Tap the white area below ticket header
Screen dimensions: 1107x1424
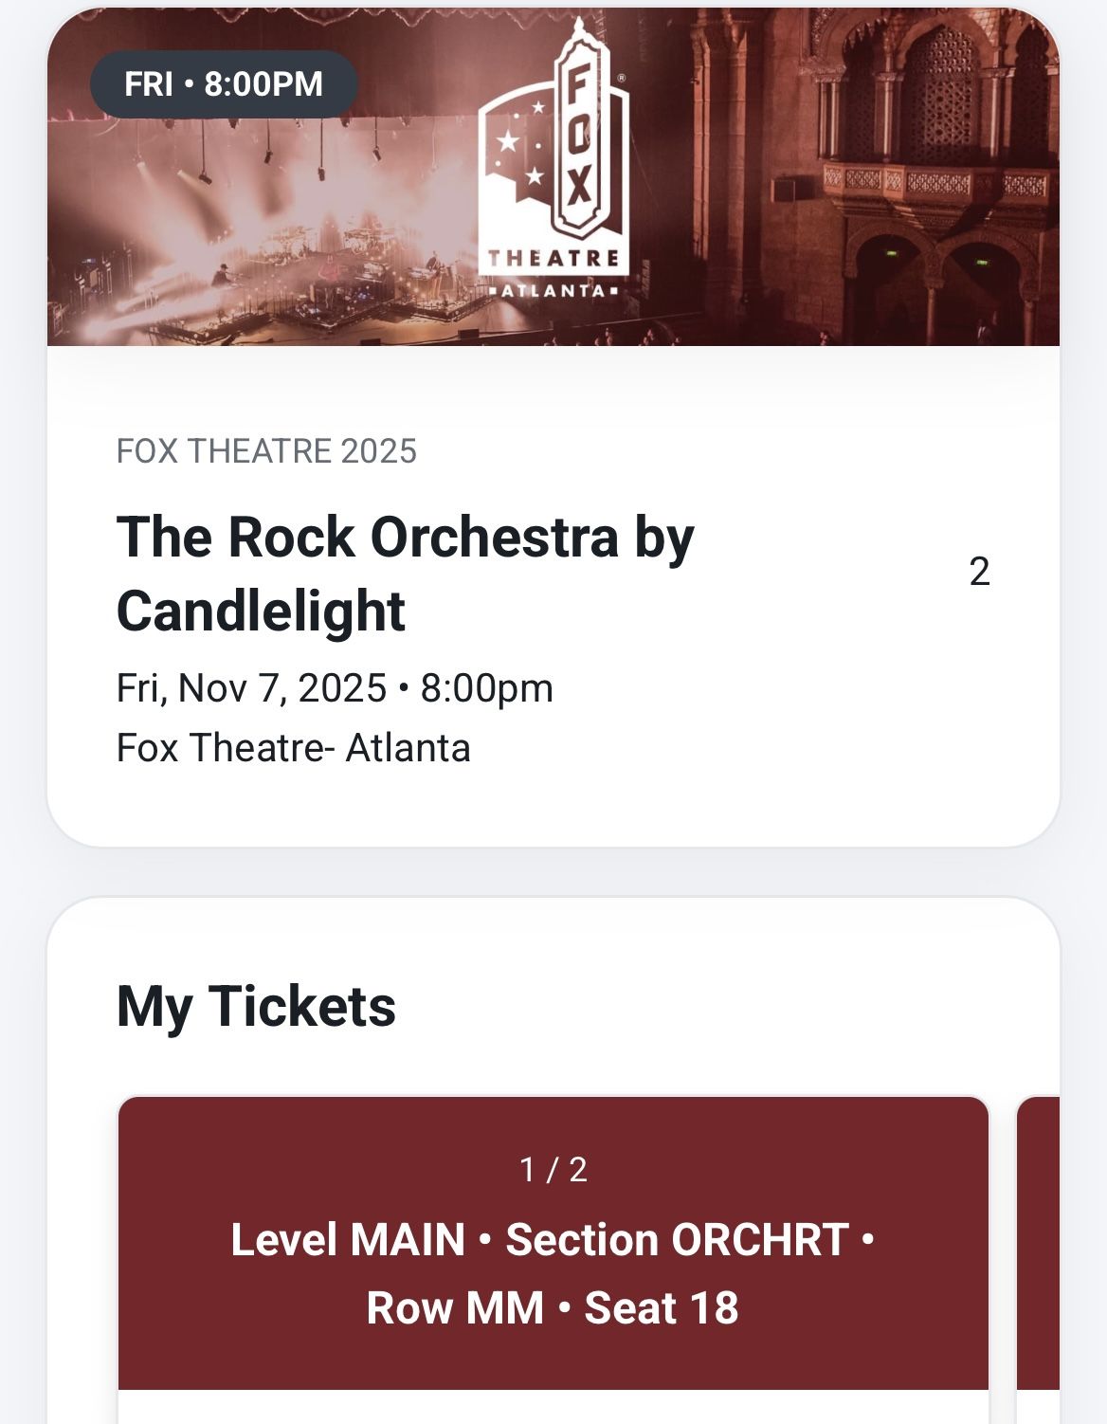tap(553, 1408)
